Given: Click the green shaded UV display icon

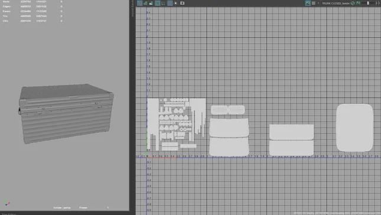Looking at the screenshot, I should [x=145, y=4].
